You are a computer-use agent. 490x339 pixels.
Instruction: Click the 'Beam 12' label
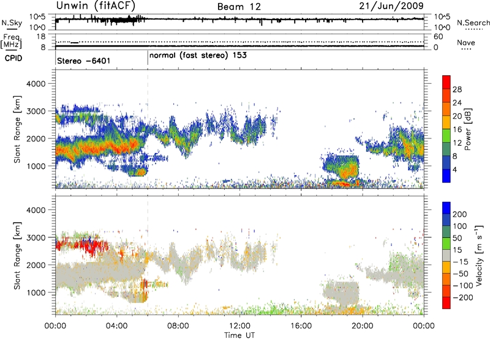pyautogui.click(x=239, y=7)
